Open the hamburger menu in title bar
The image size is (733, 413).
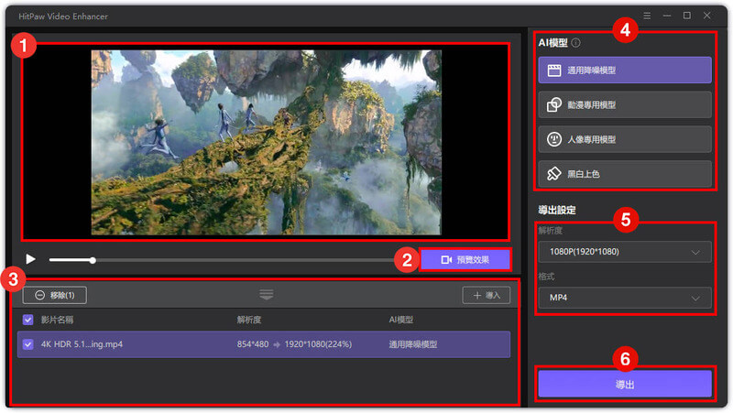(647, 16)
